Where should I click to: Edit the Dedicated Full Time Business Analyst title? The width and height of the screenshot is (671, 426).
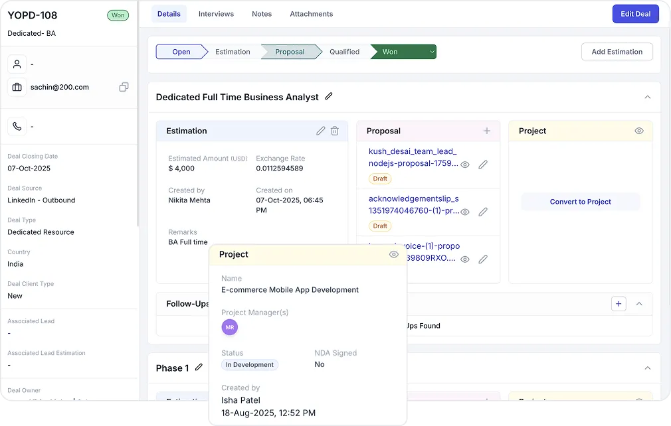[329, 96]
